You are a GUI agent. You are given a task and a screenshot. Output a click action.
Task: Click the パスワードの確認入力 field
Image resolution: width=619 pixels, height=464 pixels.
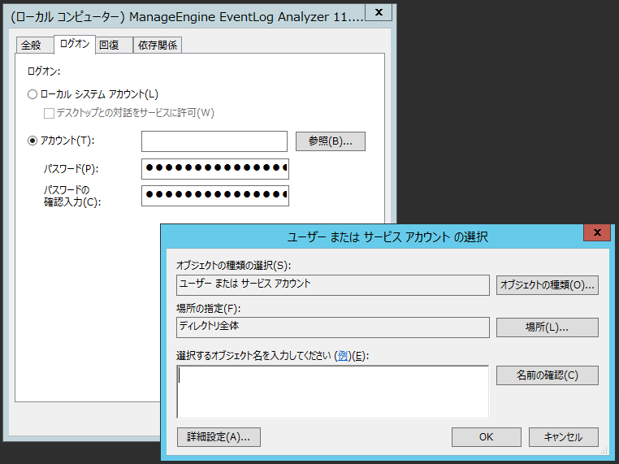[215, 196]
